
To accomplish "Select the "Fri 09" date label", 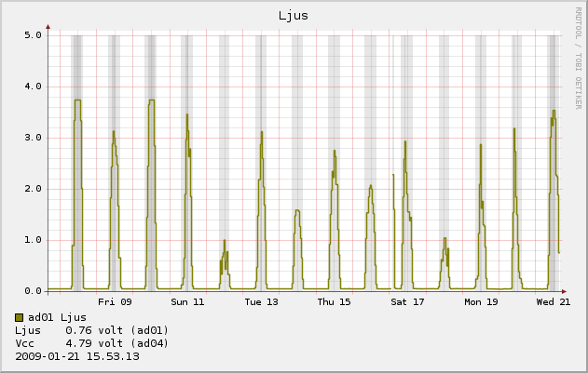I will click(115, 302).
